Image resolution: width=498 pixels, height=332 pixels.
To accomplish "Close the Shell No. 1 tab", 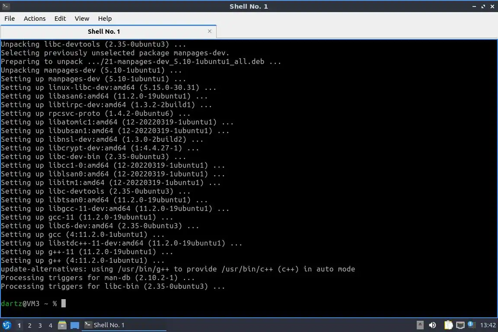I will click(210, 31).
